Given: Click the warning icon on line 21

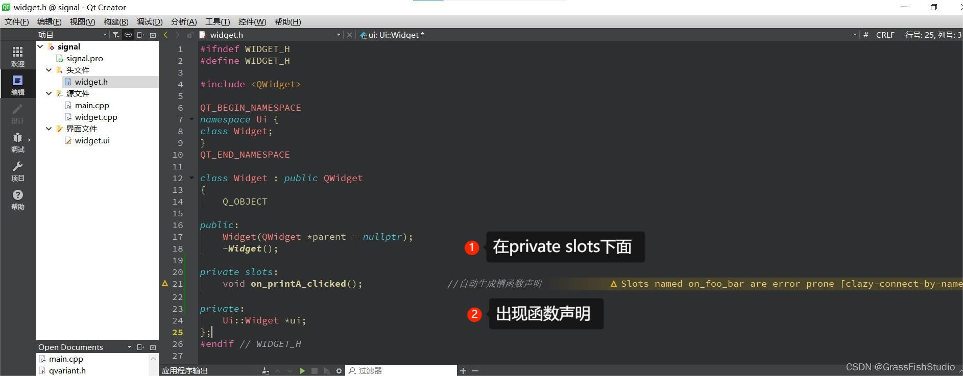Looking at the screenshot, I should click(165, 283).
